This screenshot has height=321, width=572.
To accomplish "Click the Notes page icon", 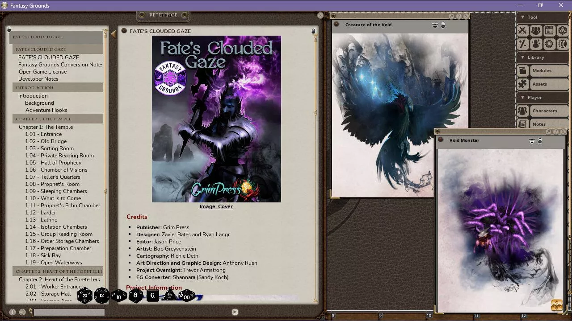I will pos(522,124).
